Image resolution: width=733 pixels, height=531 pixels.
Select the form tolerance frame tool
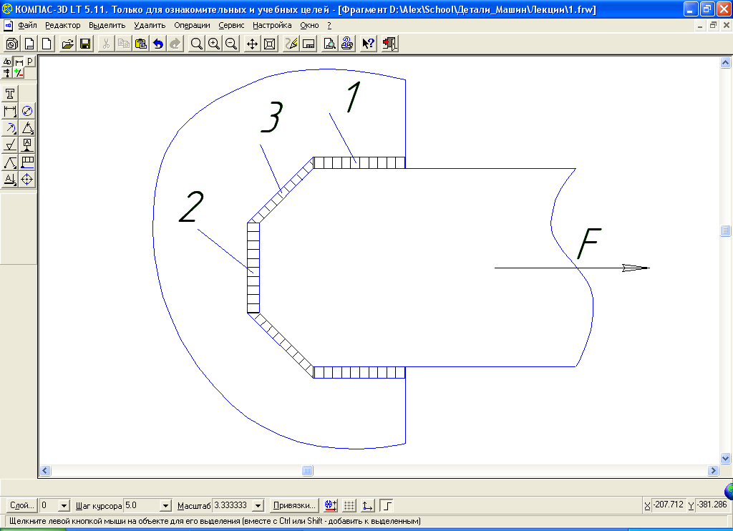(x=28, y=162)
